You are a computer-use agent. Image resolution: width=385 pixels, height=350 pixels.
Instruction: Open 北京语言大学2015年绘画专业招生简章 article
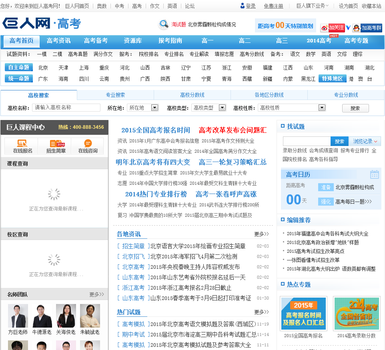coord(198,246)
